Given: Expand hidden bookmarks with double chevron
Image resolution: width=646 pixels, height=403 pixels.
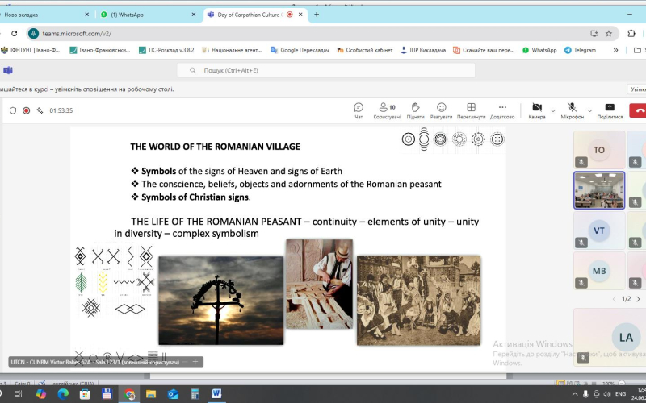Looking at the screenshot, I should [615, 50].
